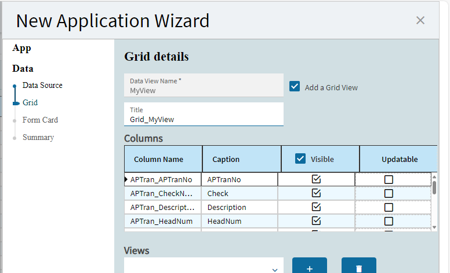450x273 pixels.
Task: Go to Data Source wizard step
Action: [42, 85]
